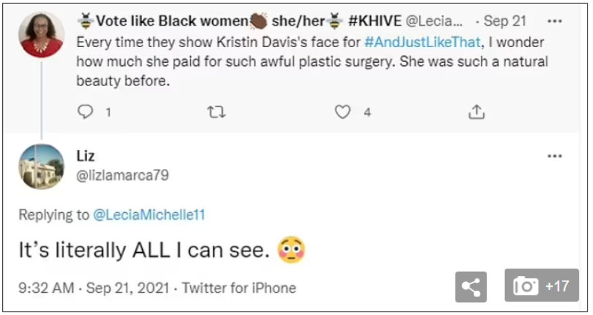The image size is (593, 315).
Task: Open the photo gallery camera +17 button
Action: pos(542,286)
